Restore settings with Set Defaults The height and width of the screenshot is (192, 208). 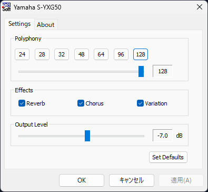coord(168,157)
